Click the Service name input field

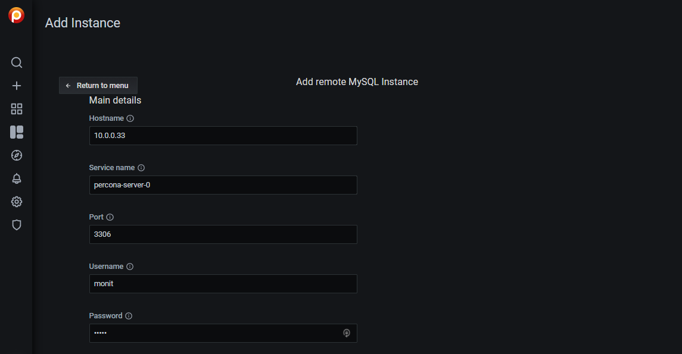(x=223, y=185)
